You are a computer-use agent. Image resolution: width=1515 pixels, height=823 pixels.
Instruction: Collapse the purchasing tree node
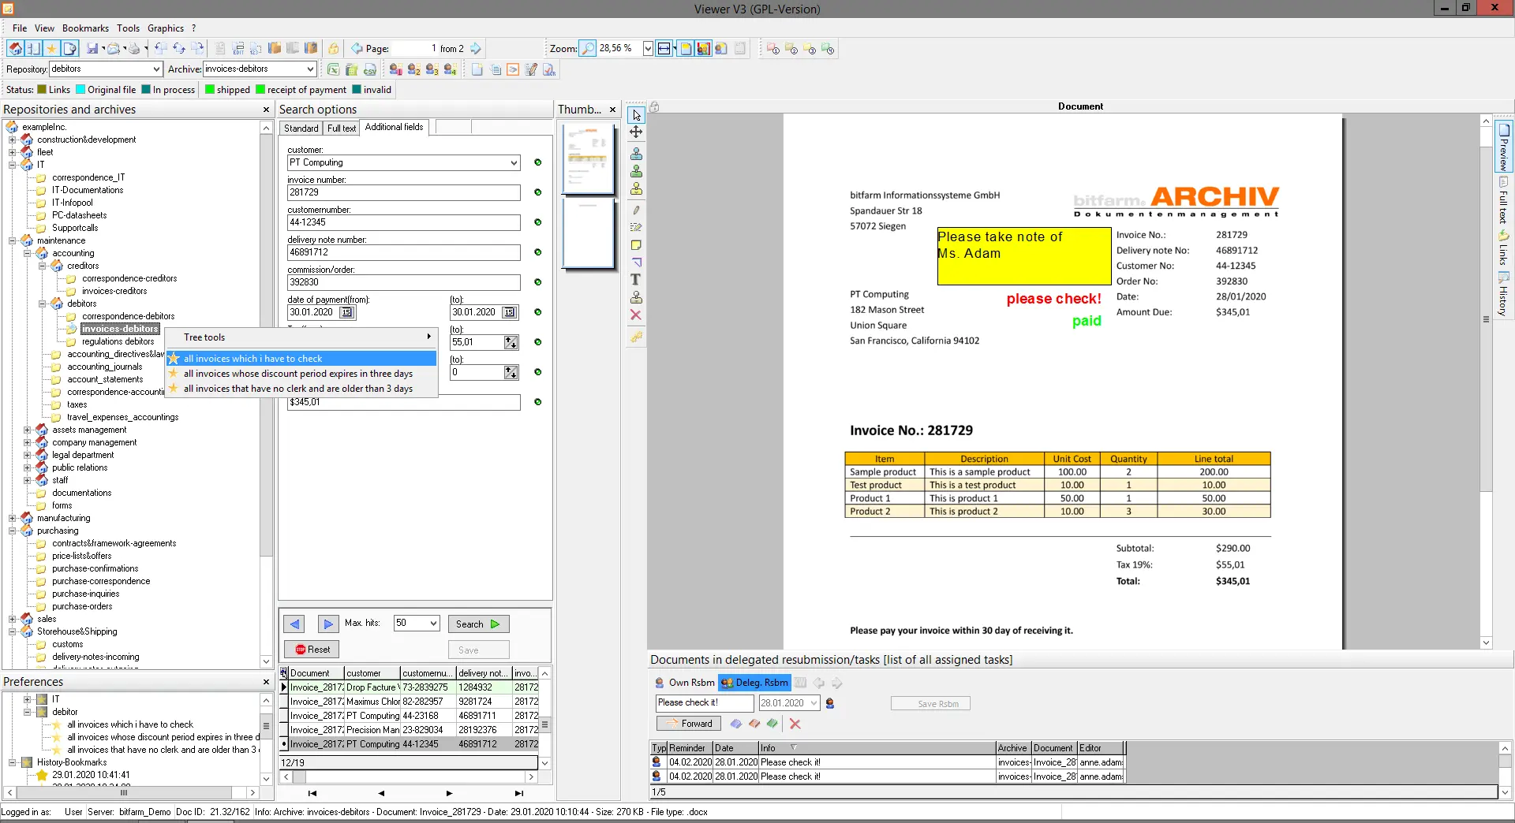coord(13,531)
